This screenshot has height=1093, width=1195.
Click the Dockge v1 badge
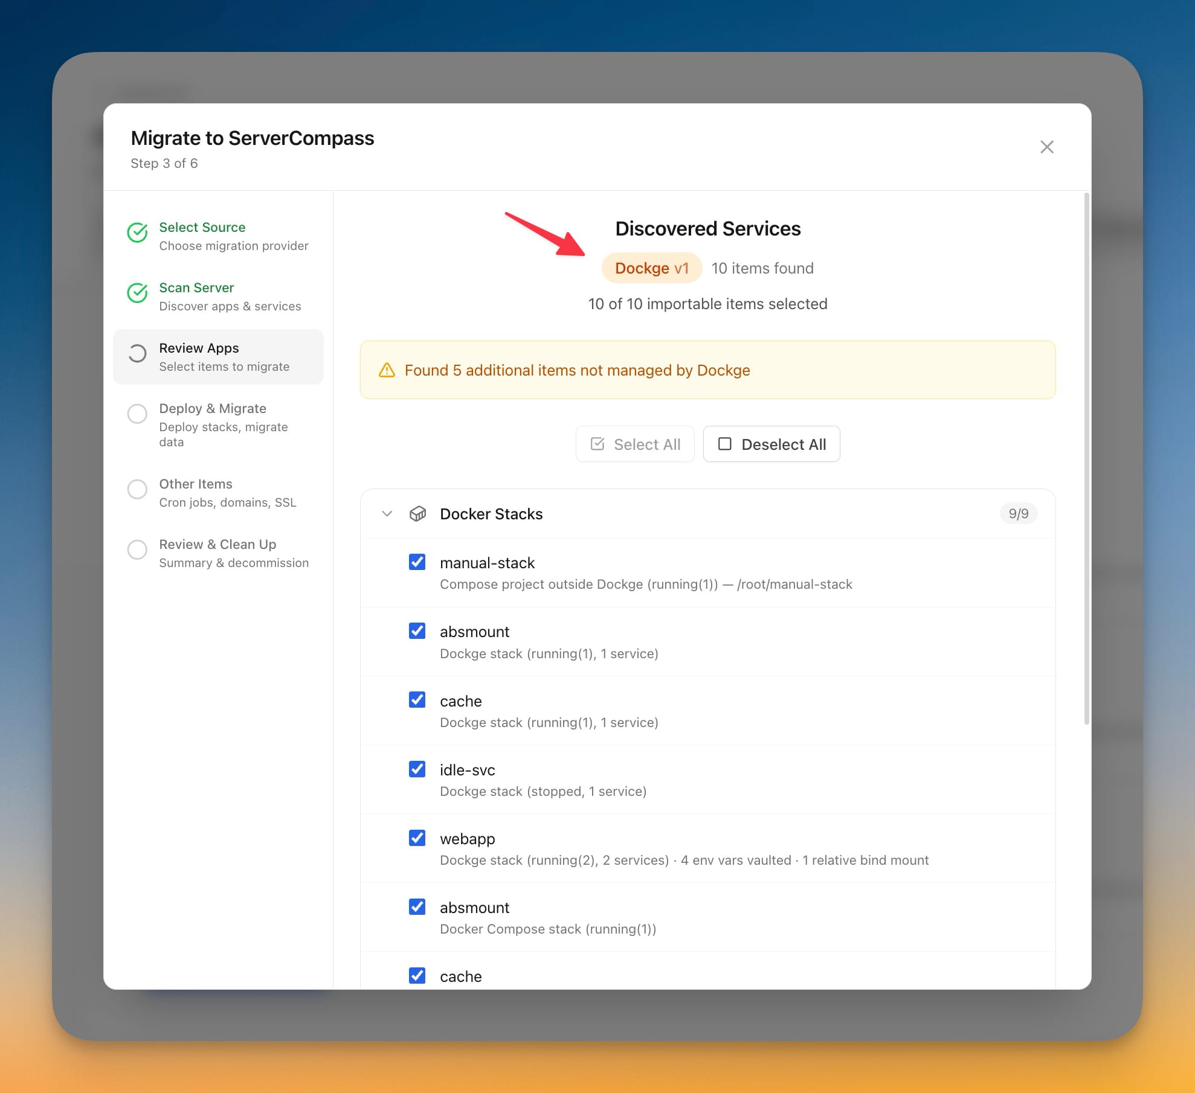coord(652,268)
